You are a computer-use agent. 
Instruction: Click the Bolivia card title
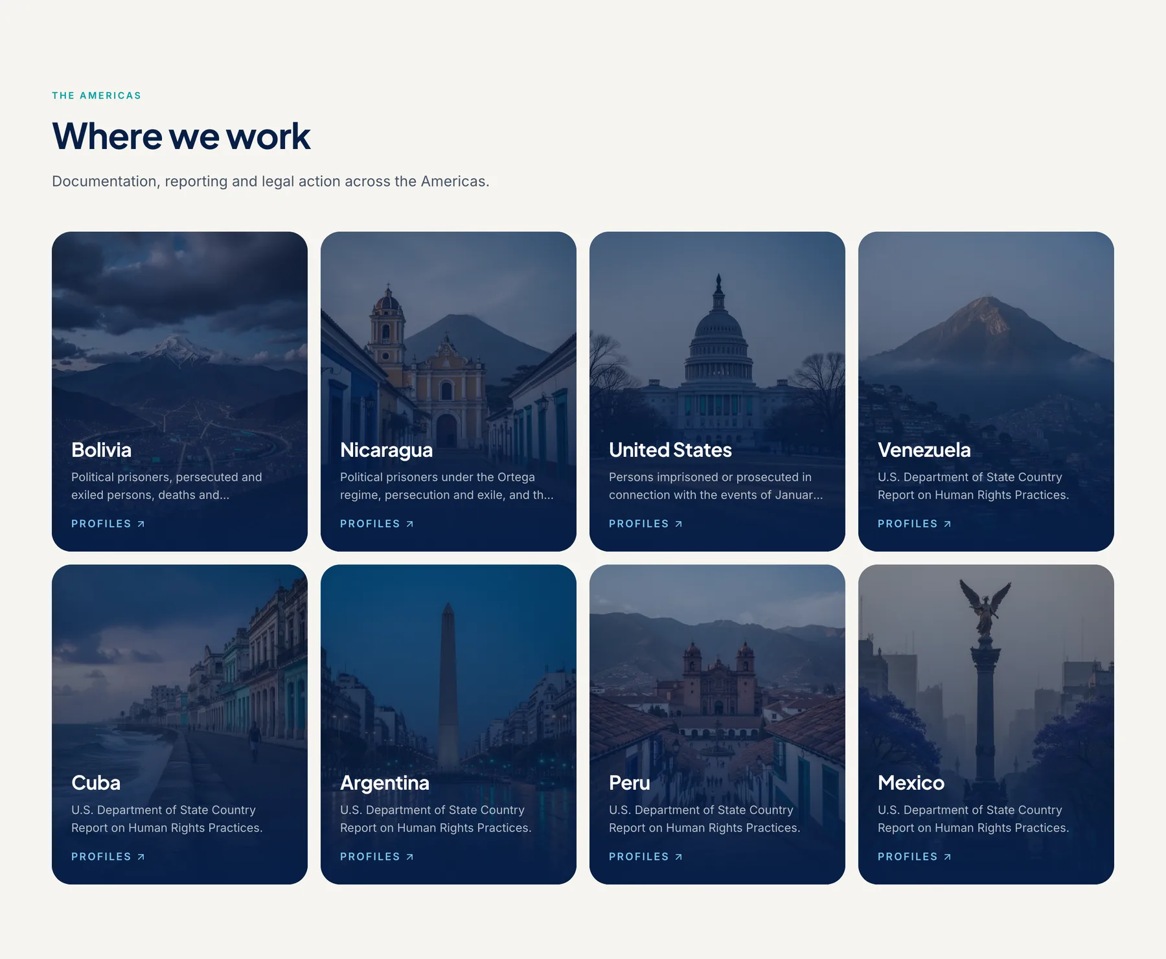(x=102, y=450)
